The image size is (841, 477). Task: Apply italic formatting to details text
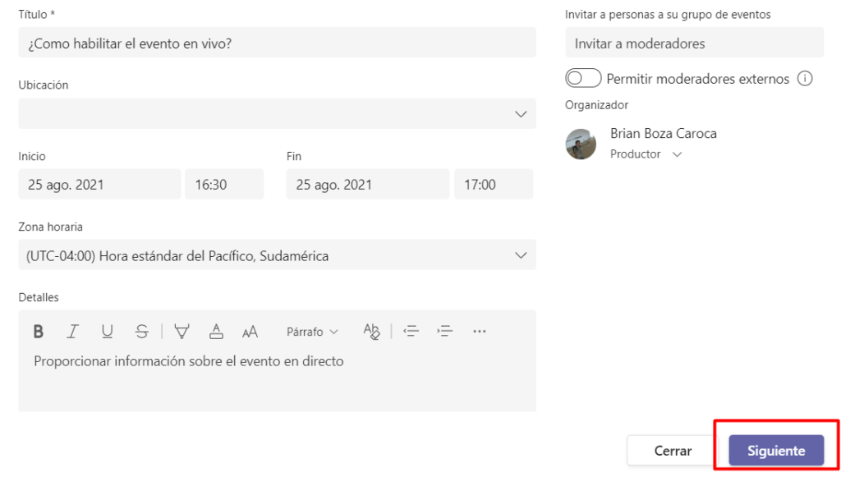click(x=72, y=332)
